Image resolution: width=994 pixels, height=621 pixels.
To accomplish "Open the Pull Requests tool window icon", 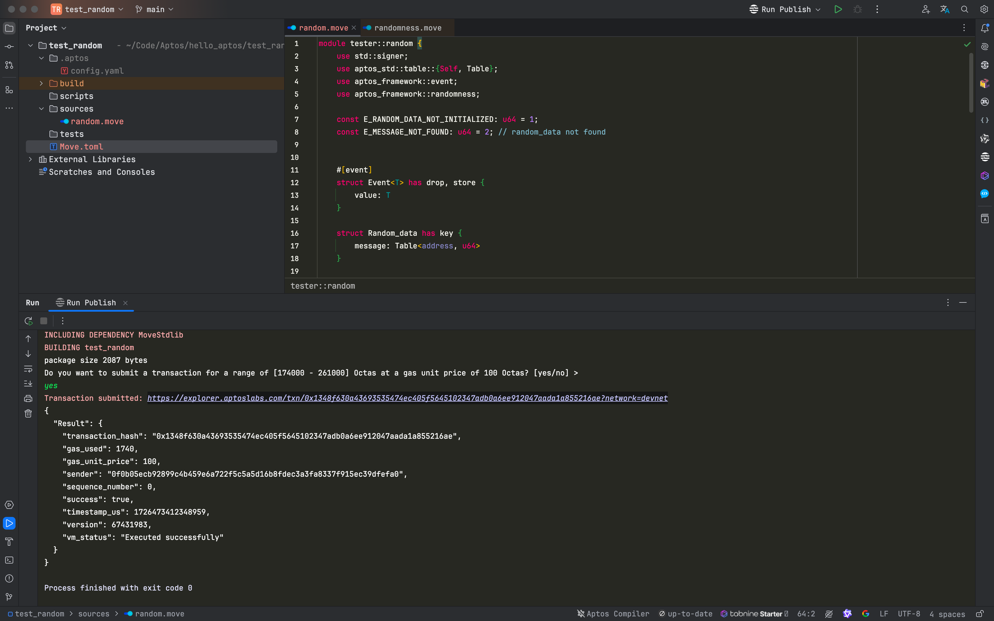I will pyautogui.click(x=9, y=65).
